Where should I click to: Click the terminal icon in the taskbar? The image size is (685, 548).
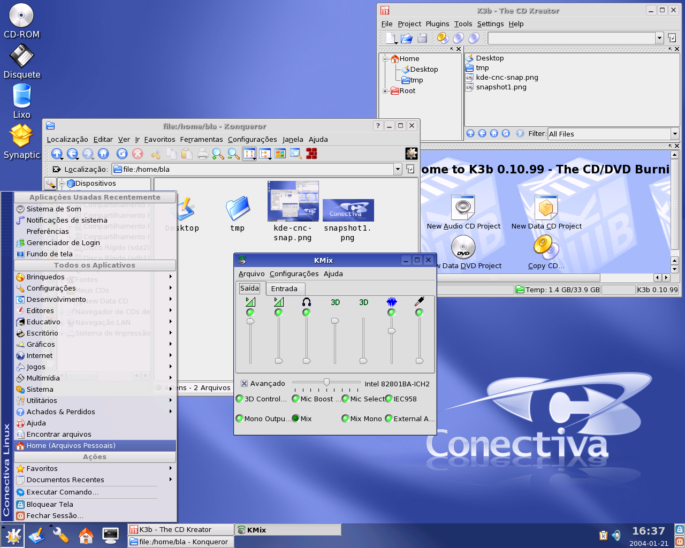(110, 535)
